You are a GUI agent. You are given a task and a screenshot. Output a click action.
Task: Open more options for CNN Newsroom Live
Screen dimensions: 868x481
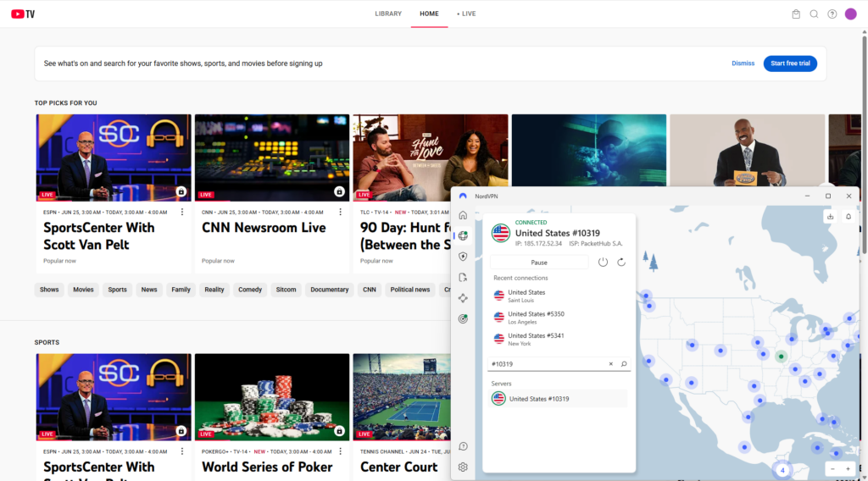point(340,212)
